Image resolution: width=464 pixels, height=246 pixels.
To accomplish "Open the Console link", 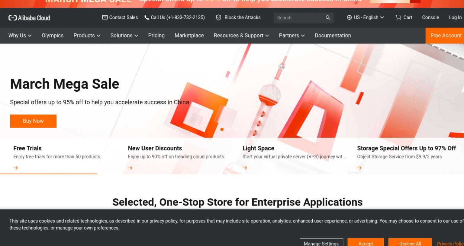I will pyautogui.click(x=430, y=17).
